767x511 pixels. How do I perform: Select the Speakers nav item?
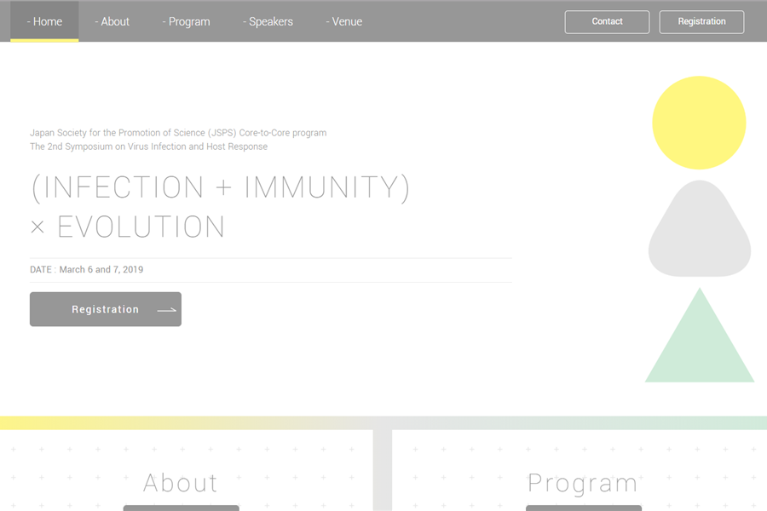point(268,21)
